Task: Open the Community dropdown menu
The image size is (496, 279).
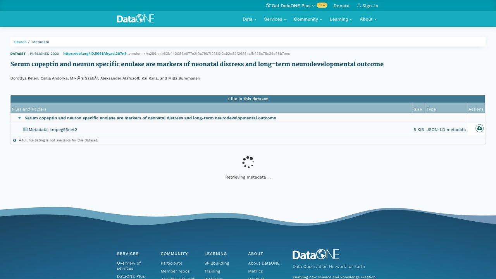Action: pos(308,19)
